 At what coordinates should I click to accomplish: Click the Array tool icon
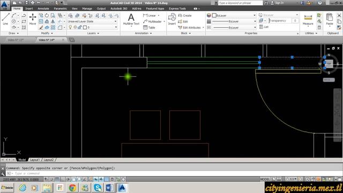pos(53,27)
